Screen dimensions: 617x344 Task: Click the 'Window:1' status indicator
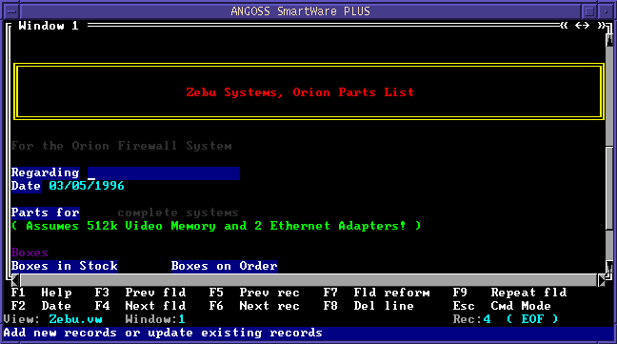(x=155, y=319)
